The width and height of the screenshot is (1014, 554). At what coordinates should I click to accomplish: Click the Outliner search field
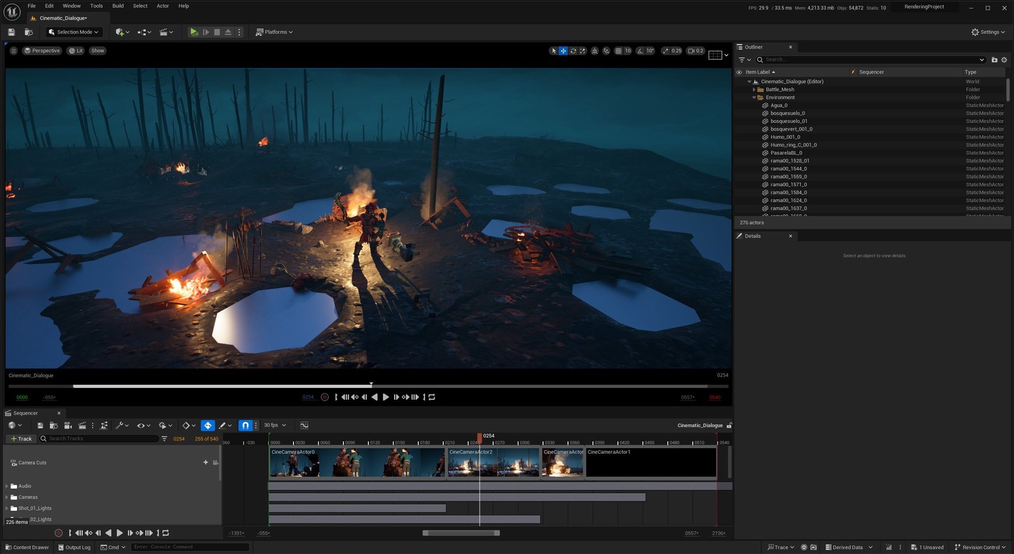pos(870,60)
